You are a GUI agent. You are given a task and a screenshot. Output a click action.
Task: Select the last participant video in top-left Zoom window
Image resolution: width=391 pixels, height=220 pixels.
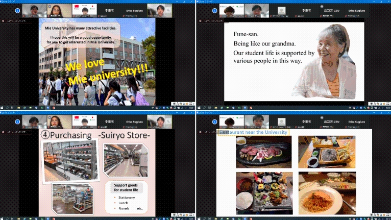[x=159, y=11]
